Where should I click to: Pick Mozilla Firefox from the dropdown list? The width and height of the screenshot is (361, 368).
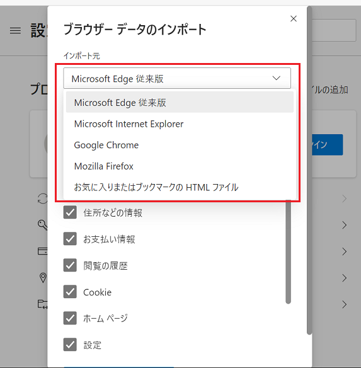180,166
